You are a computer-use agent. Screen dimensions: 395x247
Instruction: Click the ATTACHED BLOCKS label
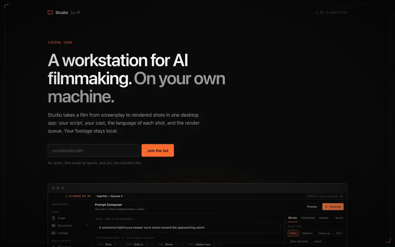110,238
